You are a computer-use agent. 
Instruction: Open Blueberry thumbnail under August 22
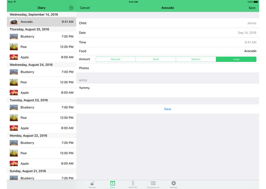[x=14, y=143]
